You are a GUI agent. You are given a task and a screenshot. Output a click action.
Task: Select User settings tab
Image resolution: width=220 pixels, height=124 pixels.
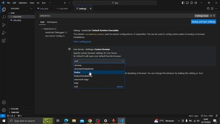point(42,22)
